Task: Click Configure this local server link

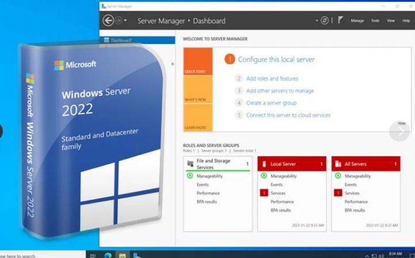Action: 276,60
